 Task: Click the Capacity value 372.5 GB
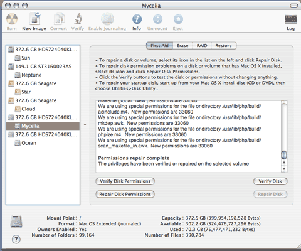pos(223,218)
